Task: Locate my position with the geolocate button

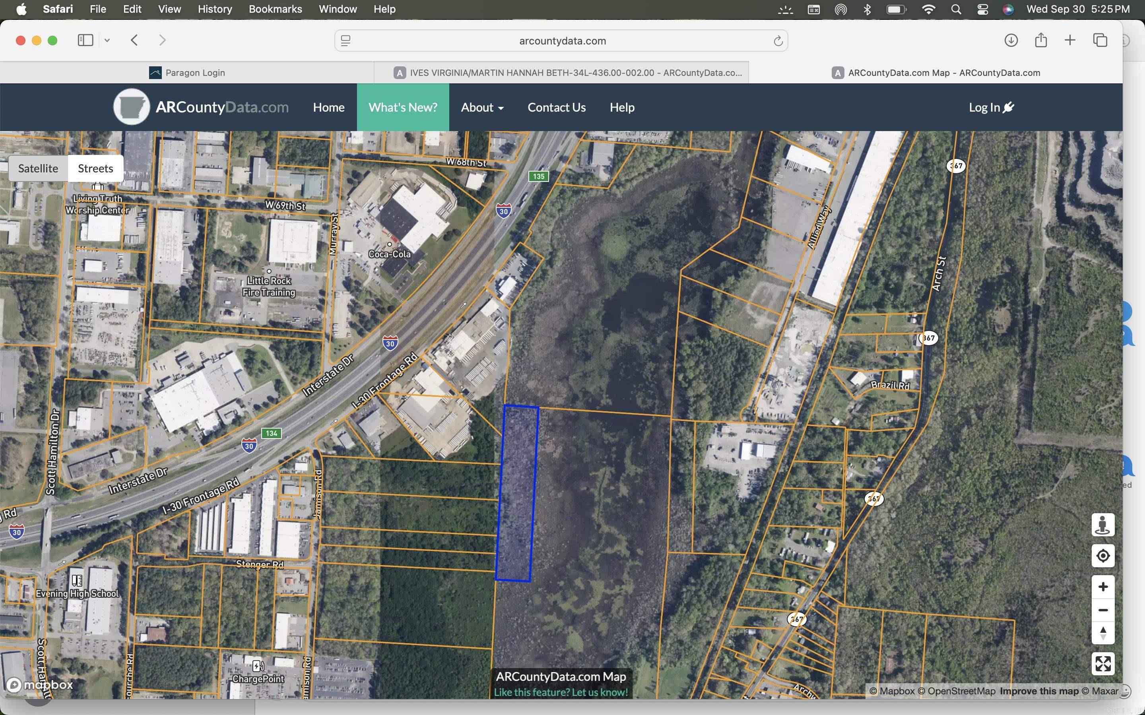Action: click(x=1103, y=556)
